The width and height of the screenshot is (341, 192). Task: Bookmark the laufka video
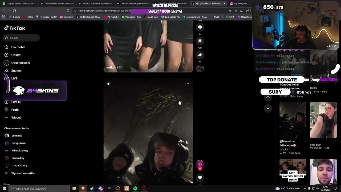200,41
